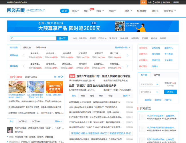Click the 网贷快讯 icon

[x=26, y=77]
